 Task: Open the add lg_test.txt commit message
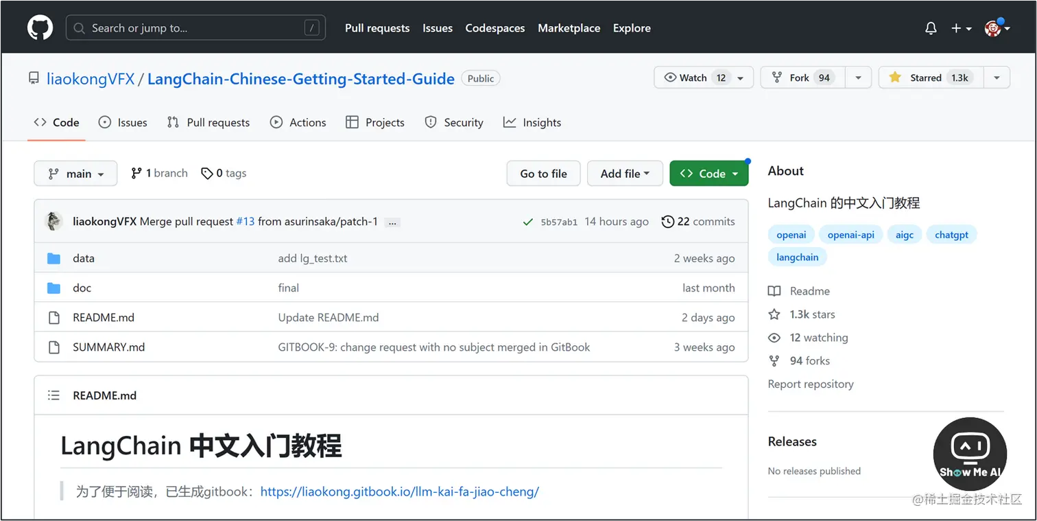tap(313, 258)
